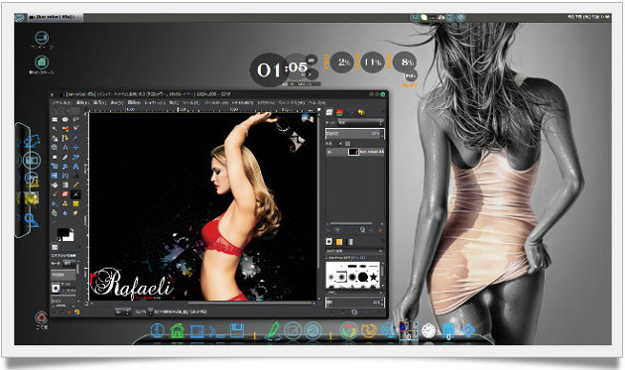Select the Bucket Fill tool
Screen dimensions: 625x370
[x=55, y=185]
